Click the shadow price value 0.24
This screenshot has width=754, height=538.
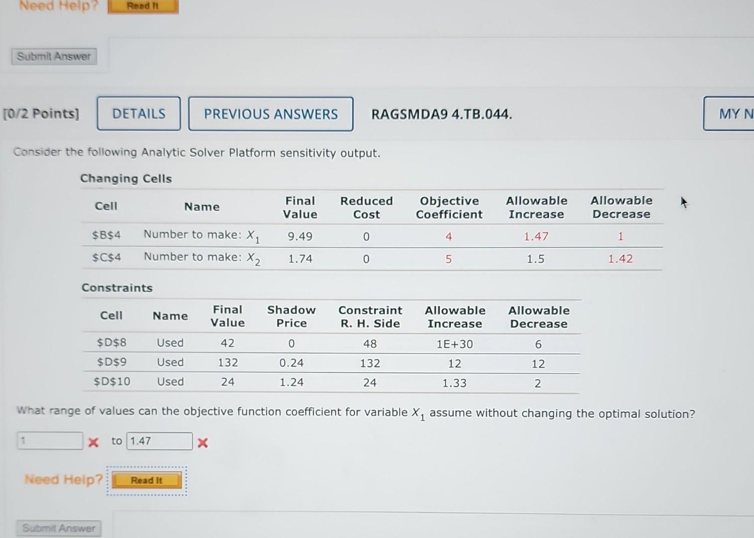(291, 363)
